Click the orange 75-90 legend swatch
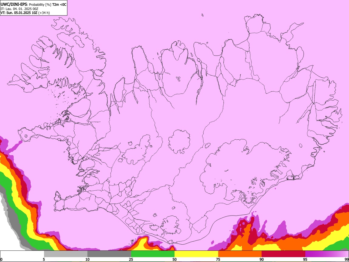The width and height of the screenshot is (349, 262). point(240,254)
